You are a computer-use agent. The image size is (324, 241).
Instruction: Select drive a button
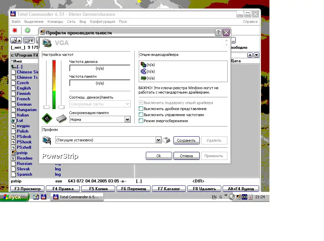[x=16, y=41]
